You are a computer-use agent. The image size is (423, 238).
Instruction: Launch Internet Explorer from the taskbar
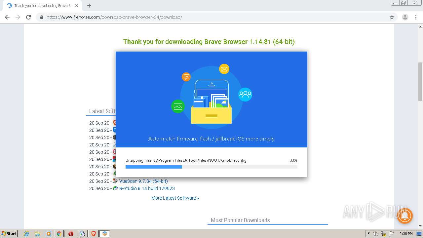(x=26, y=234)
